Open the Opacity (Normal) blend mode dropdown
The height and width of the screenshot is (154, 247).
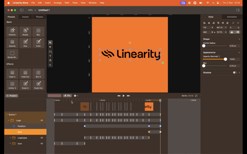pos(212,56)
